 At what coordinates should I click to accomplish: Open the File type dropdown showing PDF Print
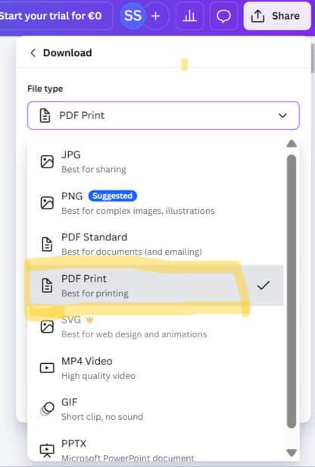(x=164, y=115)
